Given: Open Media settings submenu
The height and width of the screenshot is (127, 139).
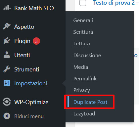Looking at the screenshot, I should [81, 67].
